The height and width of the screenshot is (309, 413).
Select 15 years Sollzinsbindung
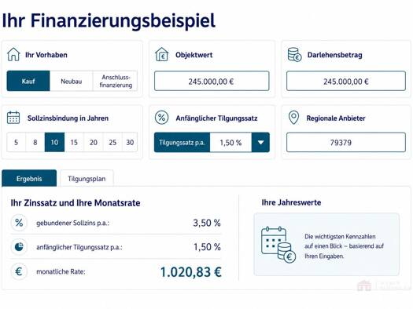[74, 142]
